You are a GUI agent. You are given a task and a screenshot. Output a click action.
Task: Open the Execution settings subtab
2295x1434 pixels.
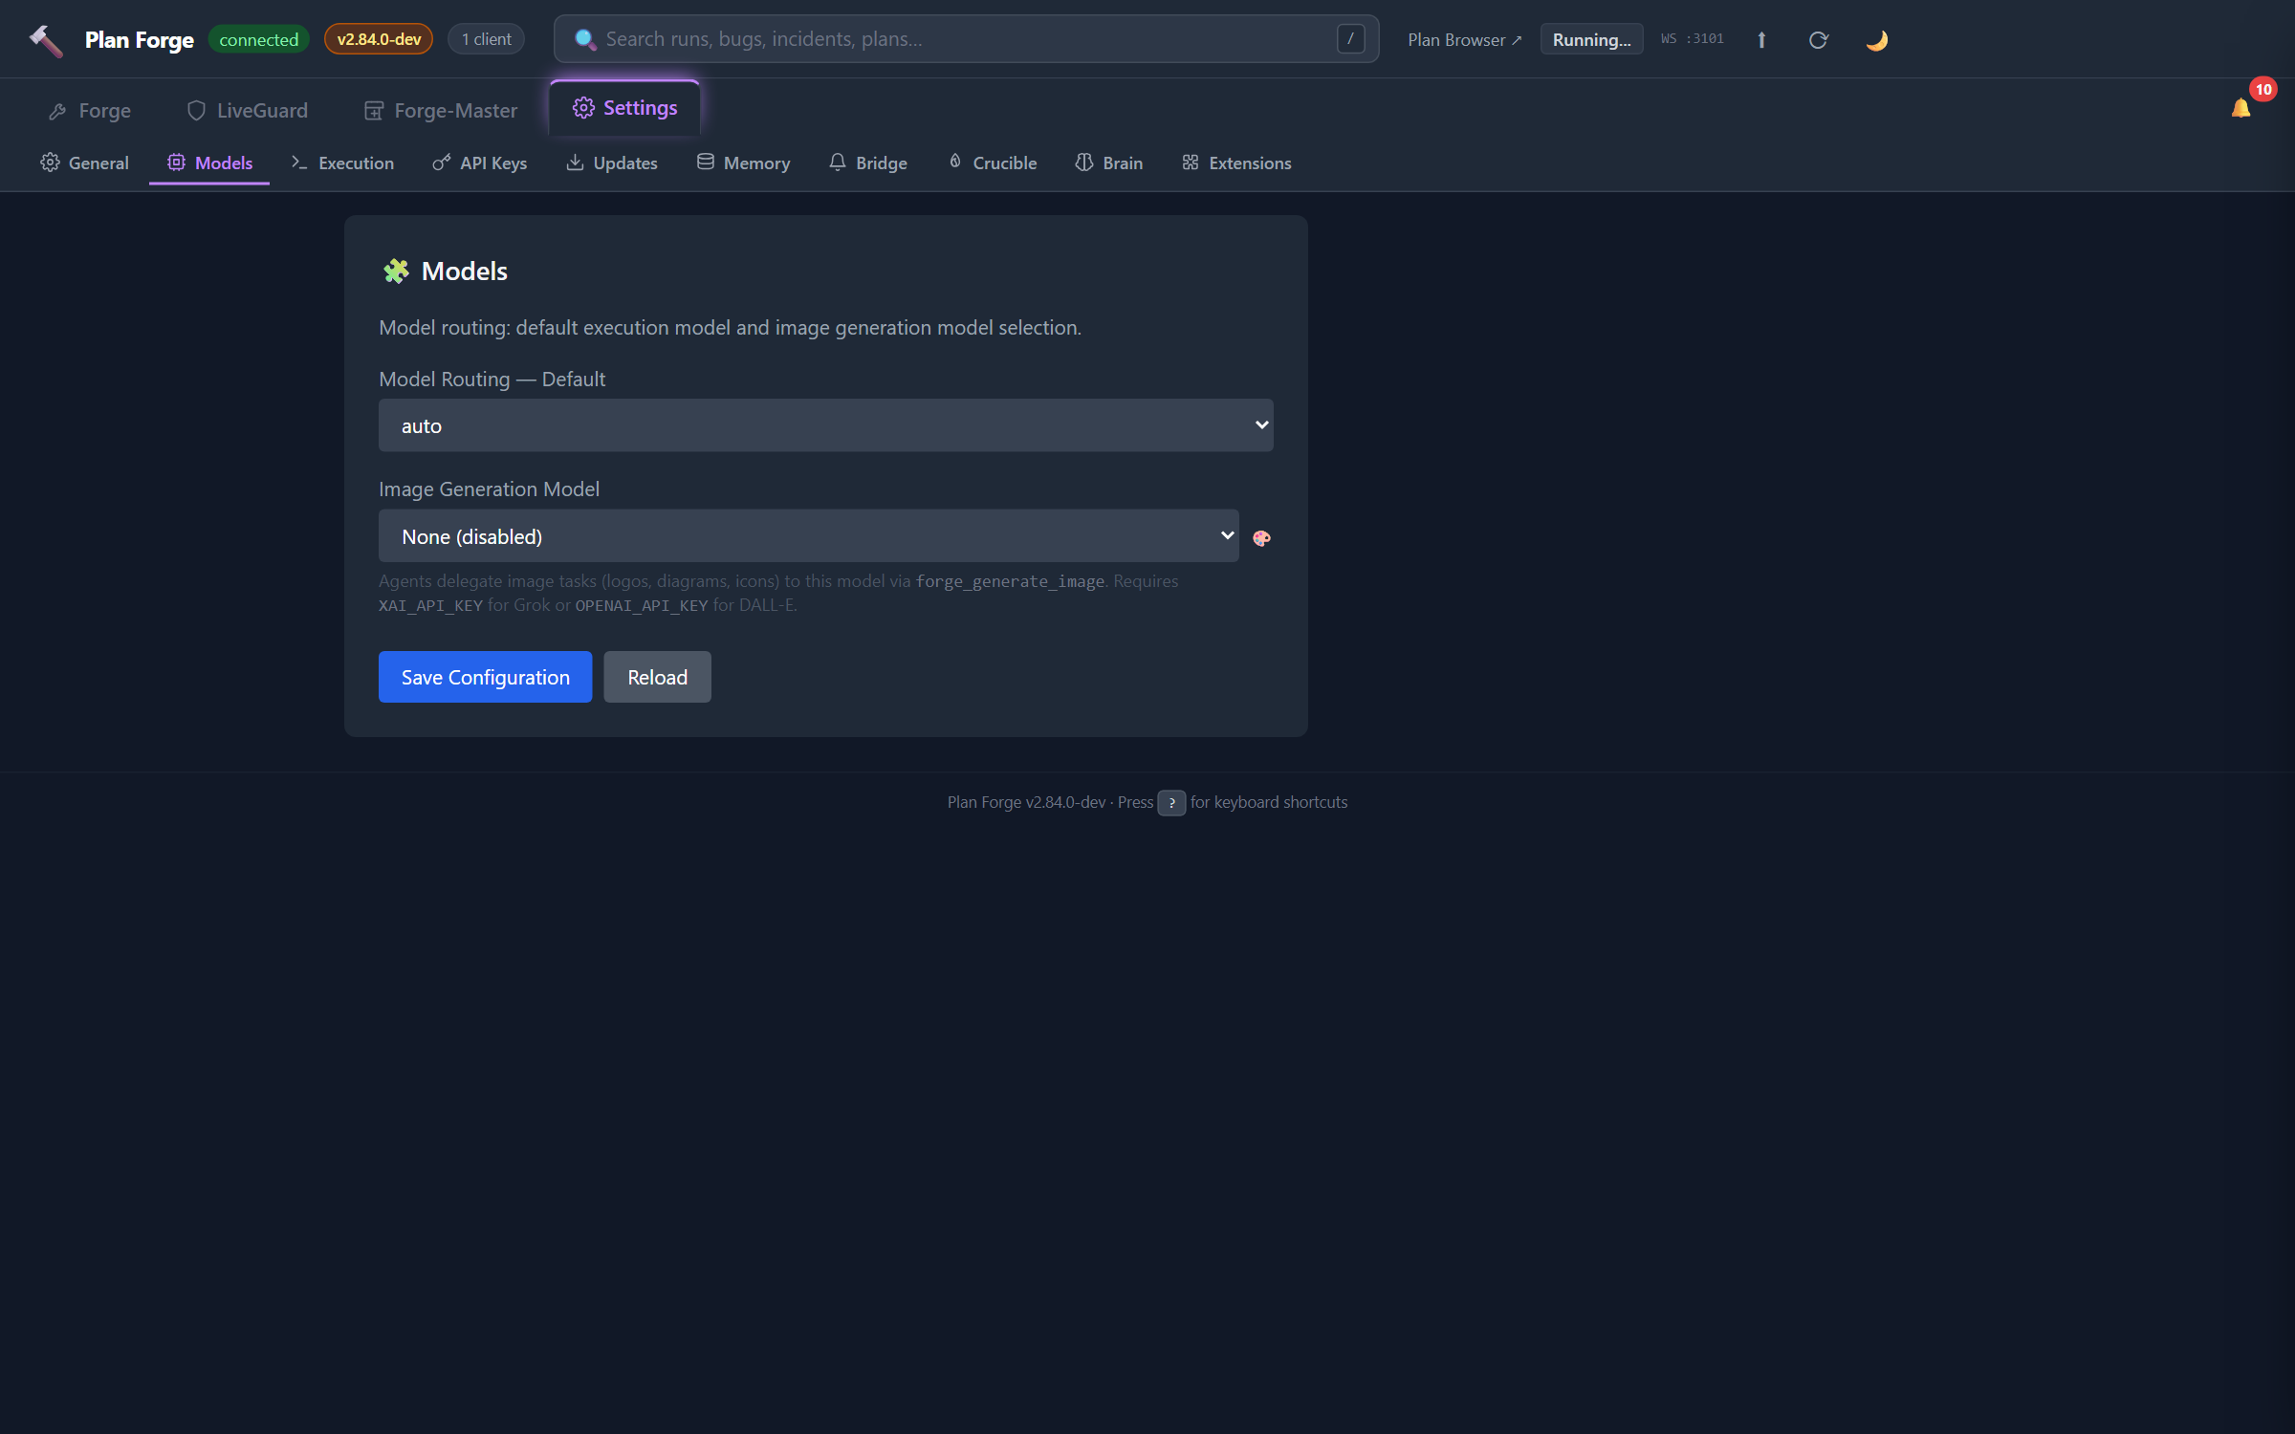[x=342, y=163]
